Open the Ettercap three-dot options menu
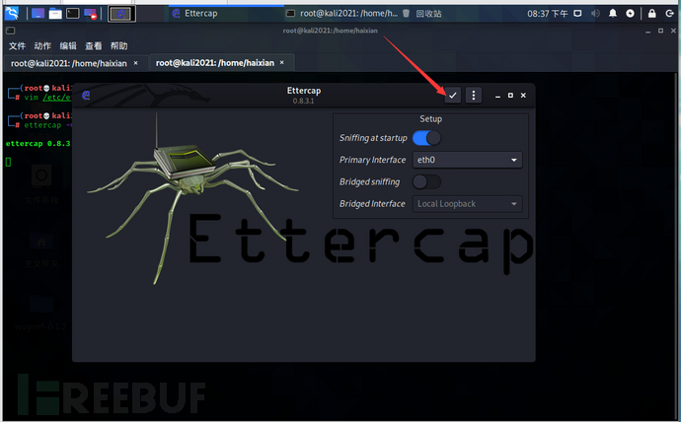 pyautogui.click(x=474, y=95)
